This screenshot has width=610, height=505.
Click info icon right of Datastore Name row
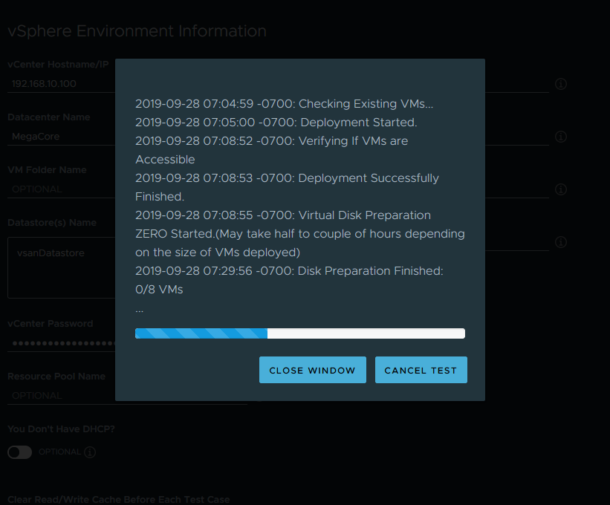(x=561, y=242)
